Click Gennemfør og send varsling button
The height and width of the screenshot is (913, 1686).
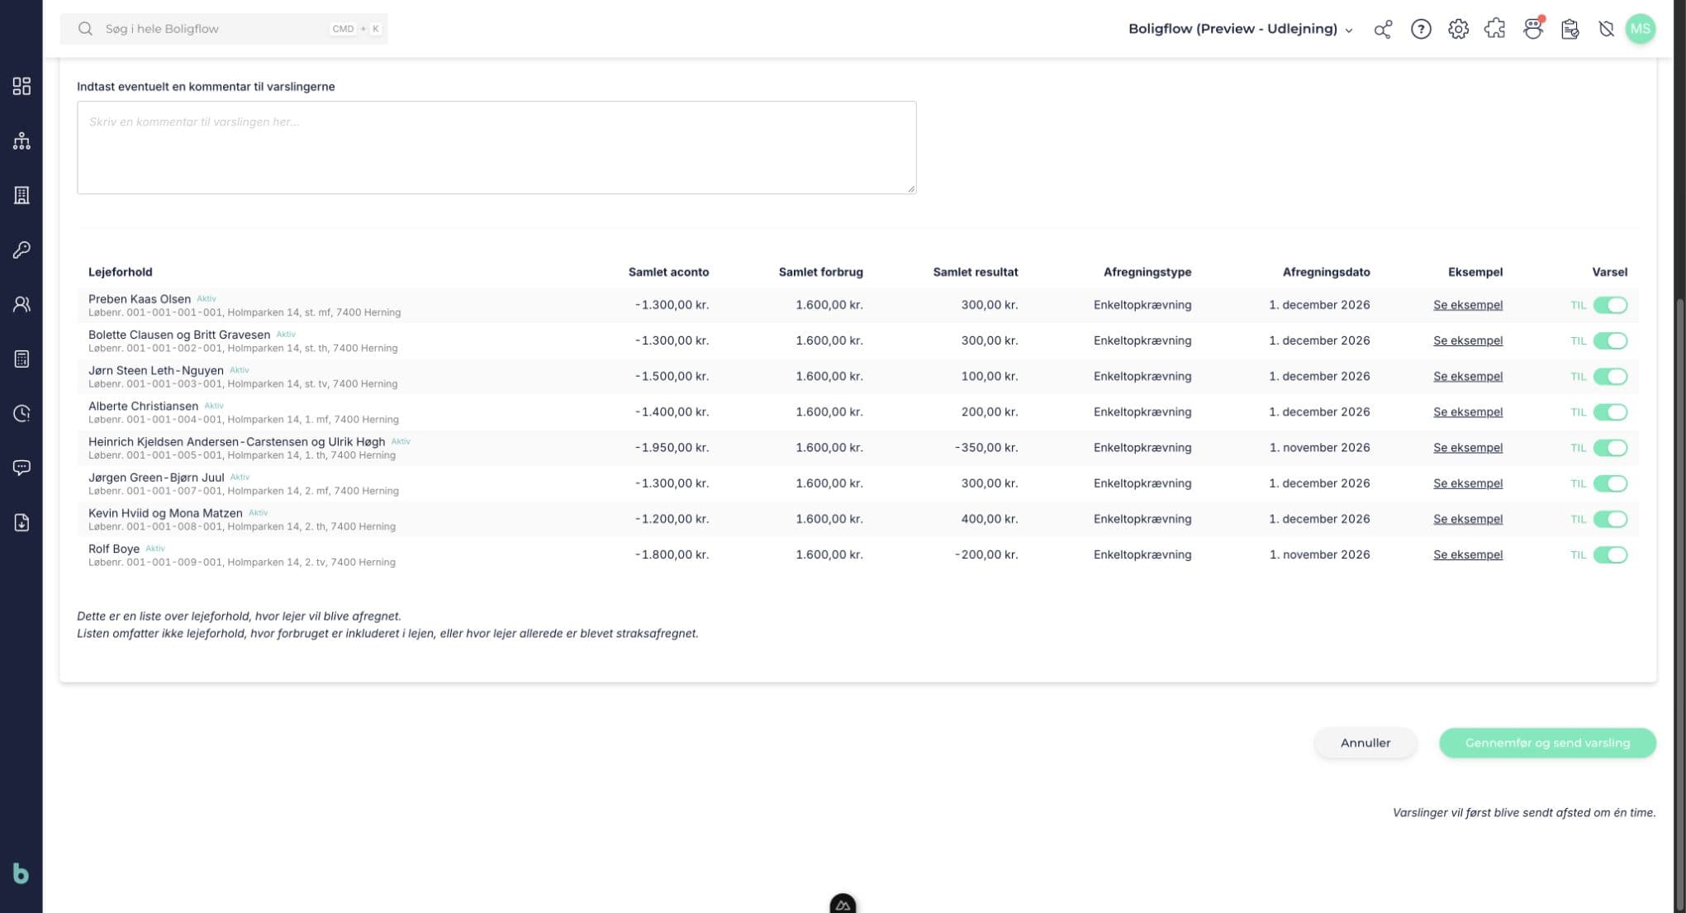click(1547, 743)
